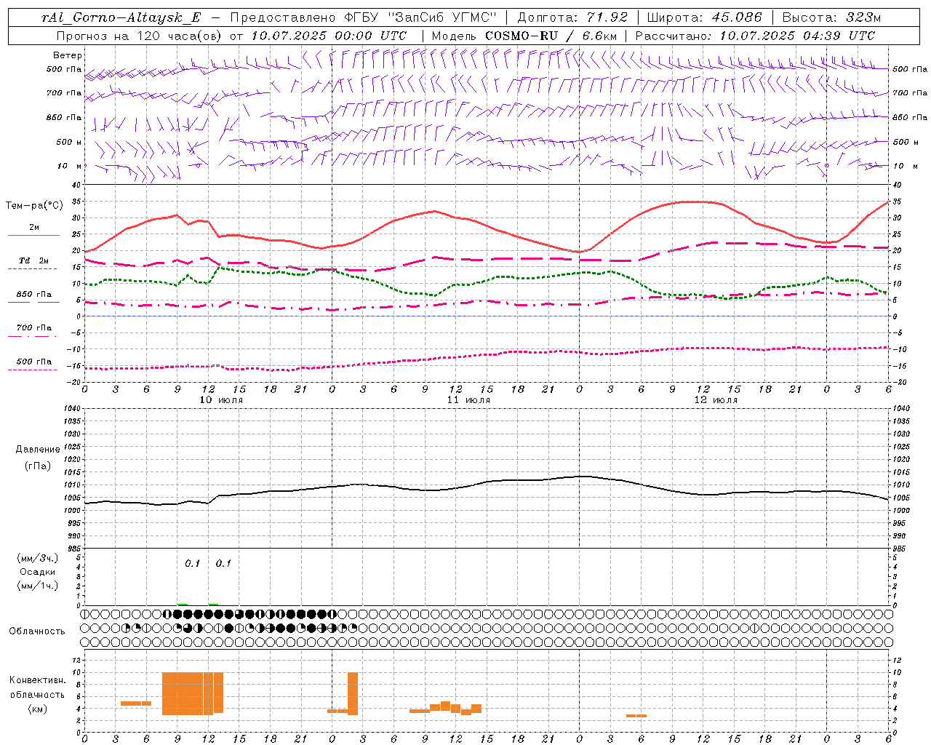The image size is (931, 745).
Task: Click the orange convective bar between hours 3–6 on 10 July
Action: tap(136, 703)
